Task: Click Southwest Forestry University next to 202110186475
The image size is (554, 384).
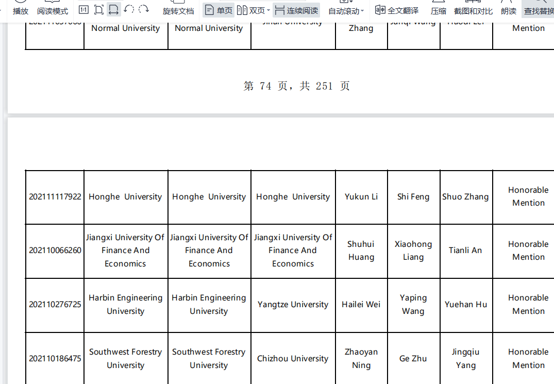Action: click(x=125, y=359)
